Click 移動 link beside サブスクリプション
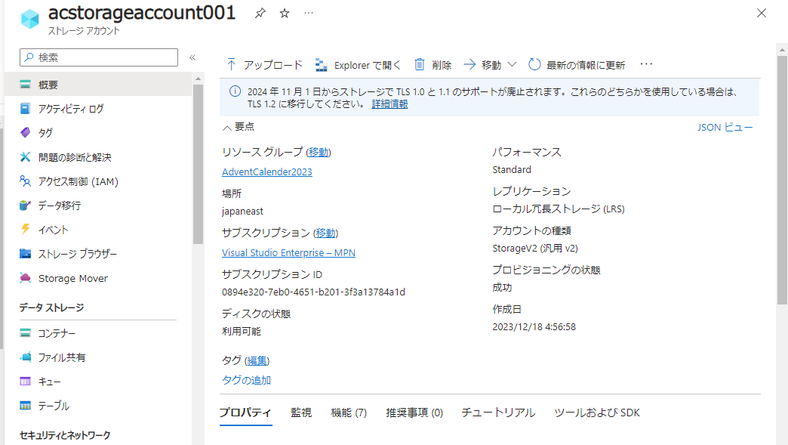 325,233
